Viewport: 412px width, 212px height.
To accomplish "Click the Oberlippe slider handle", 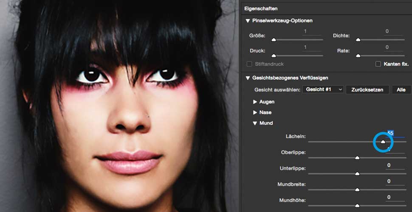I will click(x=357, y=157).
